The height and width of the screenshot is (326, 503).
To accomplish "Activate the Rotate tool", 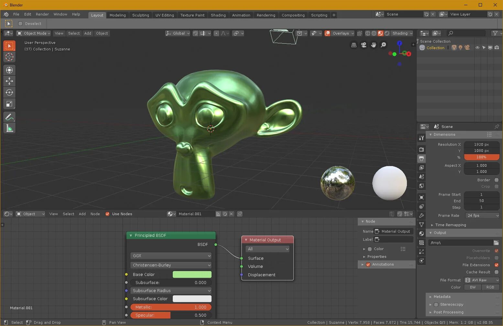I will click(x=9, y=92).
